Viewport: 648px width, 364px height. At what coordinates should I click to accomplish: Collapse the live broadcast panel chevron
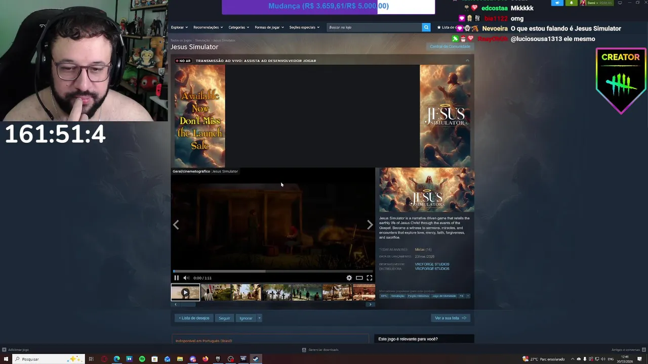point(467,61)
